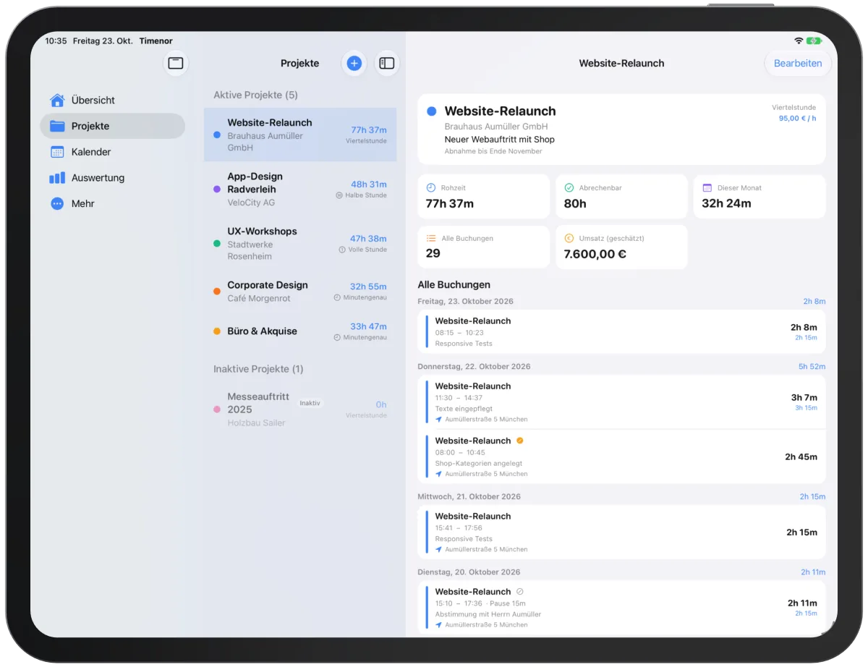This screenshot has height=667, width=868.
Task: Go to the Kalender section
Action: click(x=113, y=152)
